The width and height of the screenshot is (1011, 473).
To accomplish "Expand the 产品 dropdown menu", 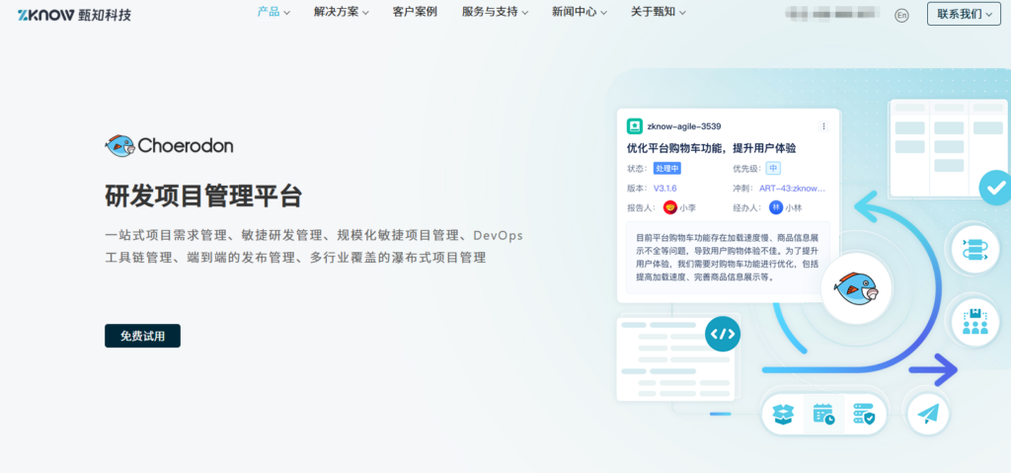I will coord(273,13).
